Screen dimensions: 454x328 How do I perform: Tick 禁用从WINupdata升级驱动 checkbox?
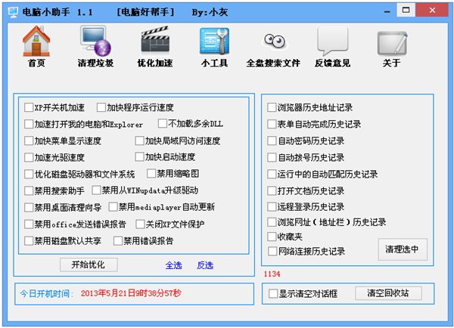(96, 190)
